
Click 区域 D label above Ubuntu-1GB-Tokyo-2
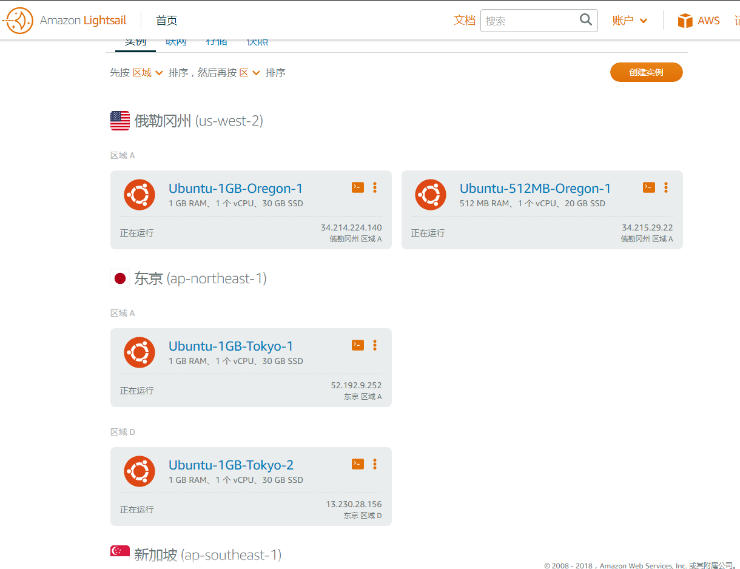[123, 432]
